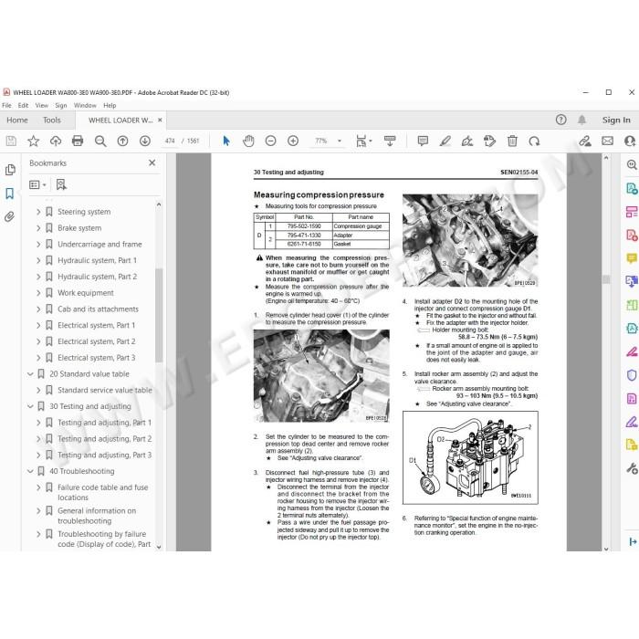Click the Sign In link
The height and width of the screenshot is (639, 639).
click(x=616, y=120)
